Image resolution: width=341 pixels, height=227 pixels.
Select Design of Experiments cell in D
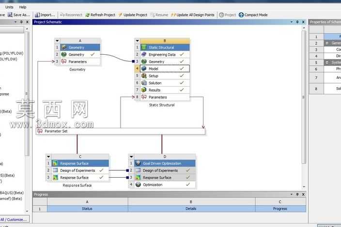click(165, 170)
